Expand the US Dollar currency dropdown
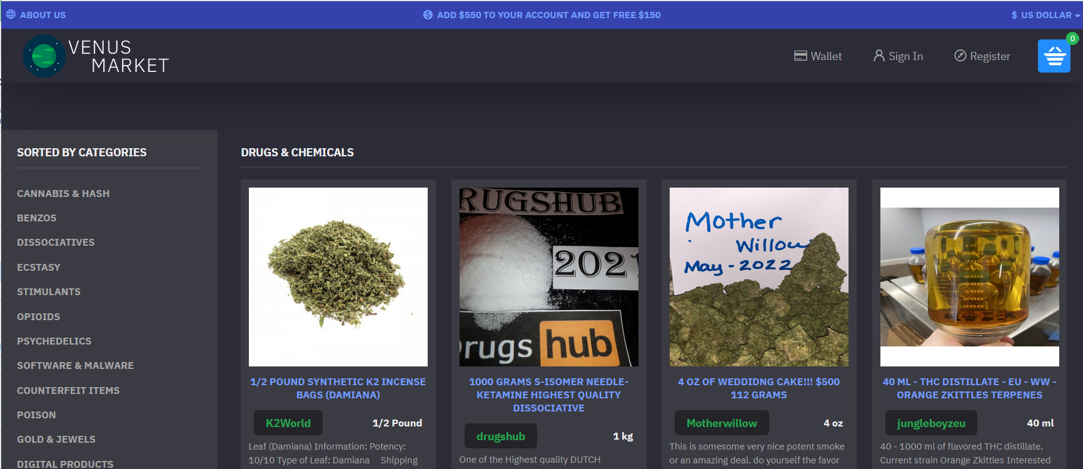Image resolution: width=1083 pixels, height=469 pixels. 1045,14
